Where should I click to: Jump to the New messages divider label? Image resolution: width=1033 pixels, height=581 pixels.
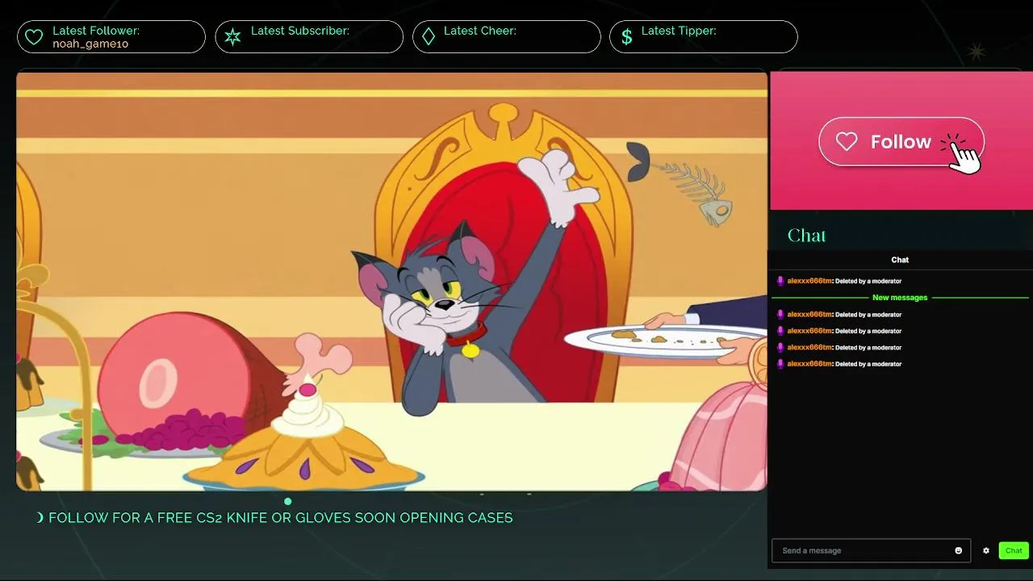(x=900, y=298)
